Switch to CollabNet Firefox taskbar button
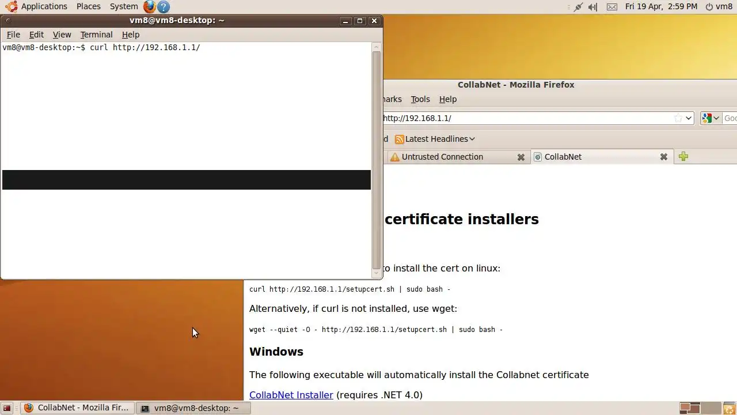737x415 pixels. pyautogui.click(x=78, y=408)
